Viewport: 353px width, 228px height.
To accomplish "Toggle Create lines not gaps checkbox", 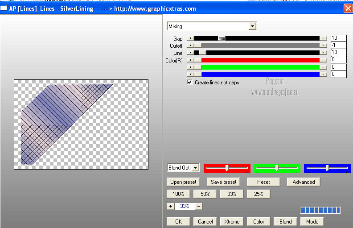I will (189, 83).
